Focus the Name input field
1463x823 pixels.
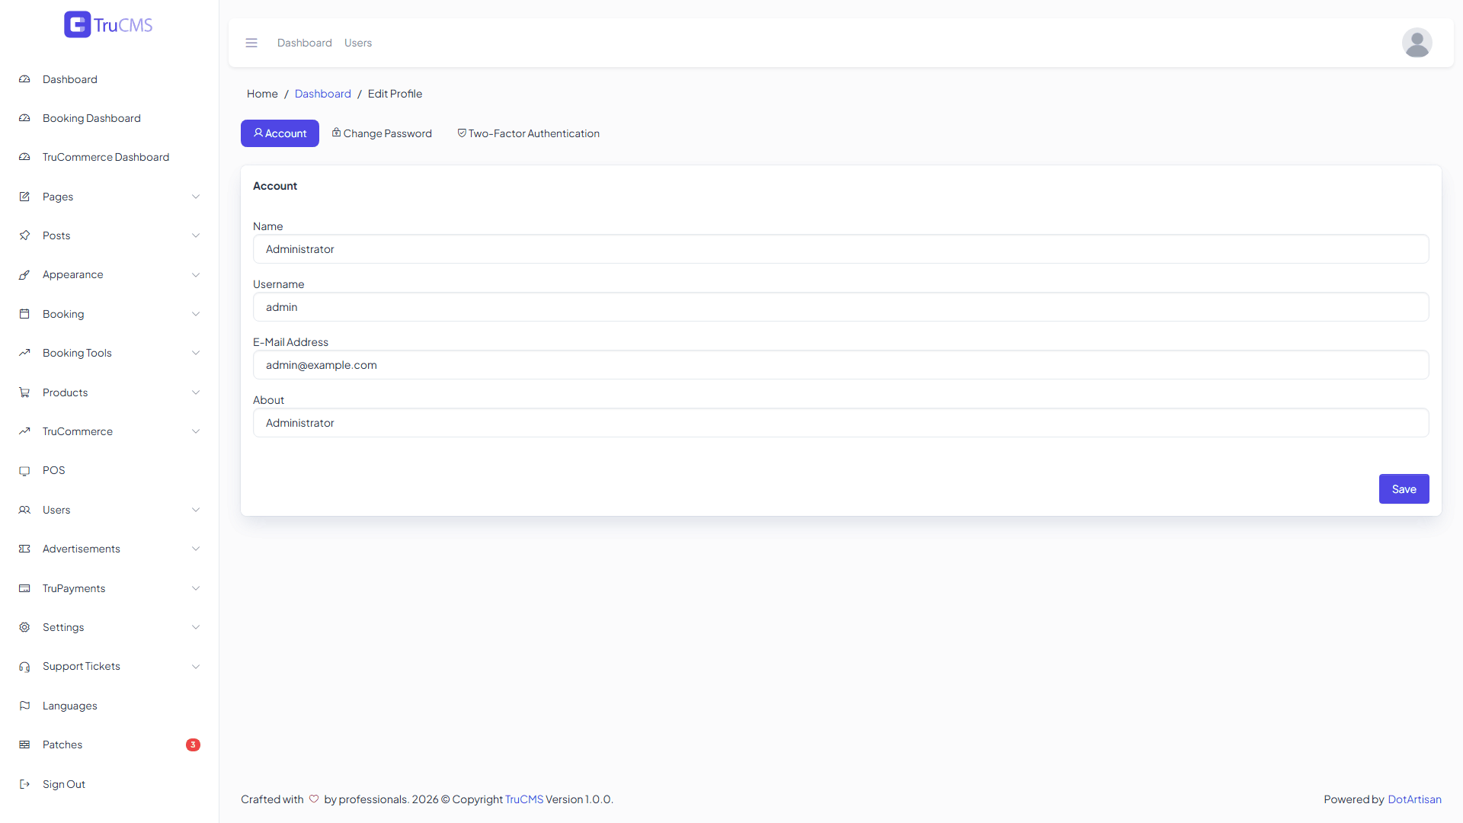click(840, 249)
